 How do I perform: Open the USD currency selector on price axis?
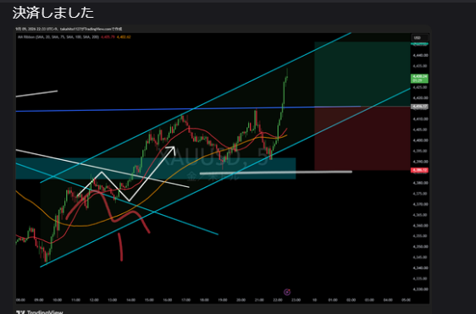[x=419, y=37]
